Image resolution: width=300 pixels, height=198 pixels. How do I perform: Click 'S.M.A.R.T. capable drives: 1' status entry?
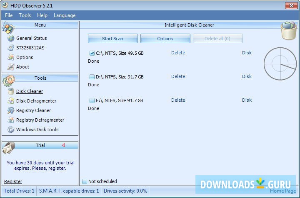(69, 191)
